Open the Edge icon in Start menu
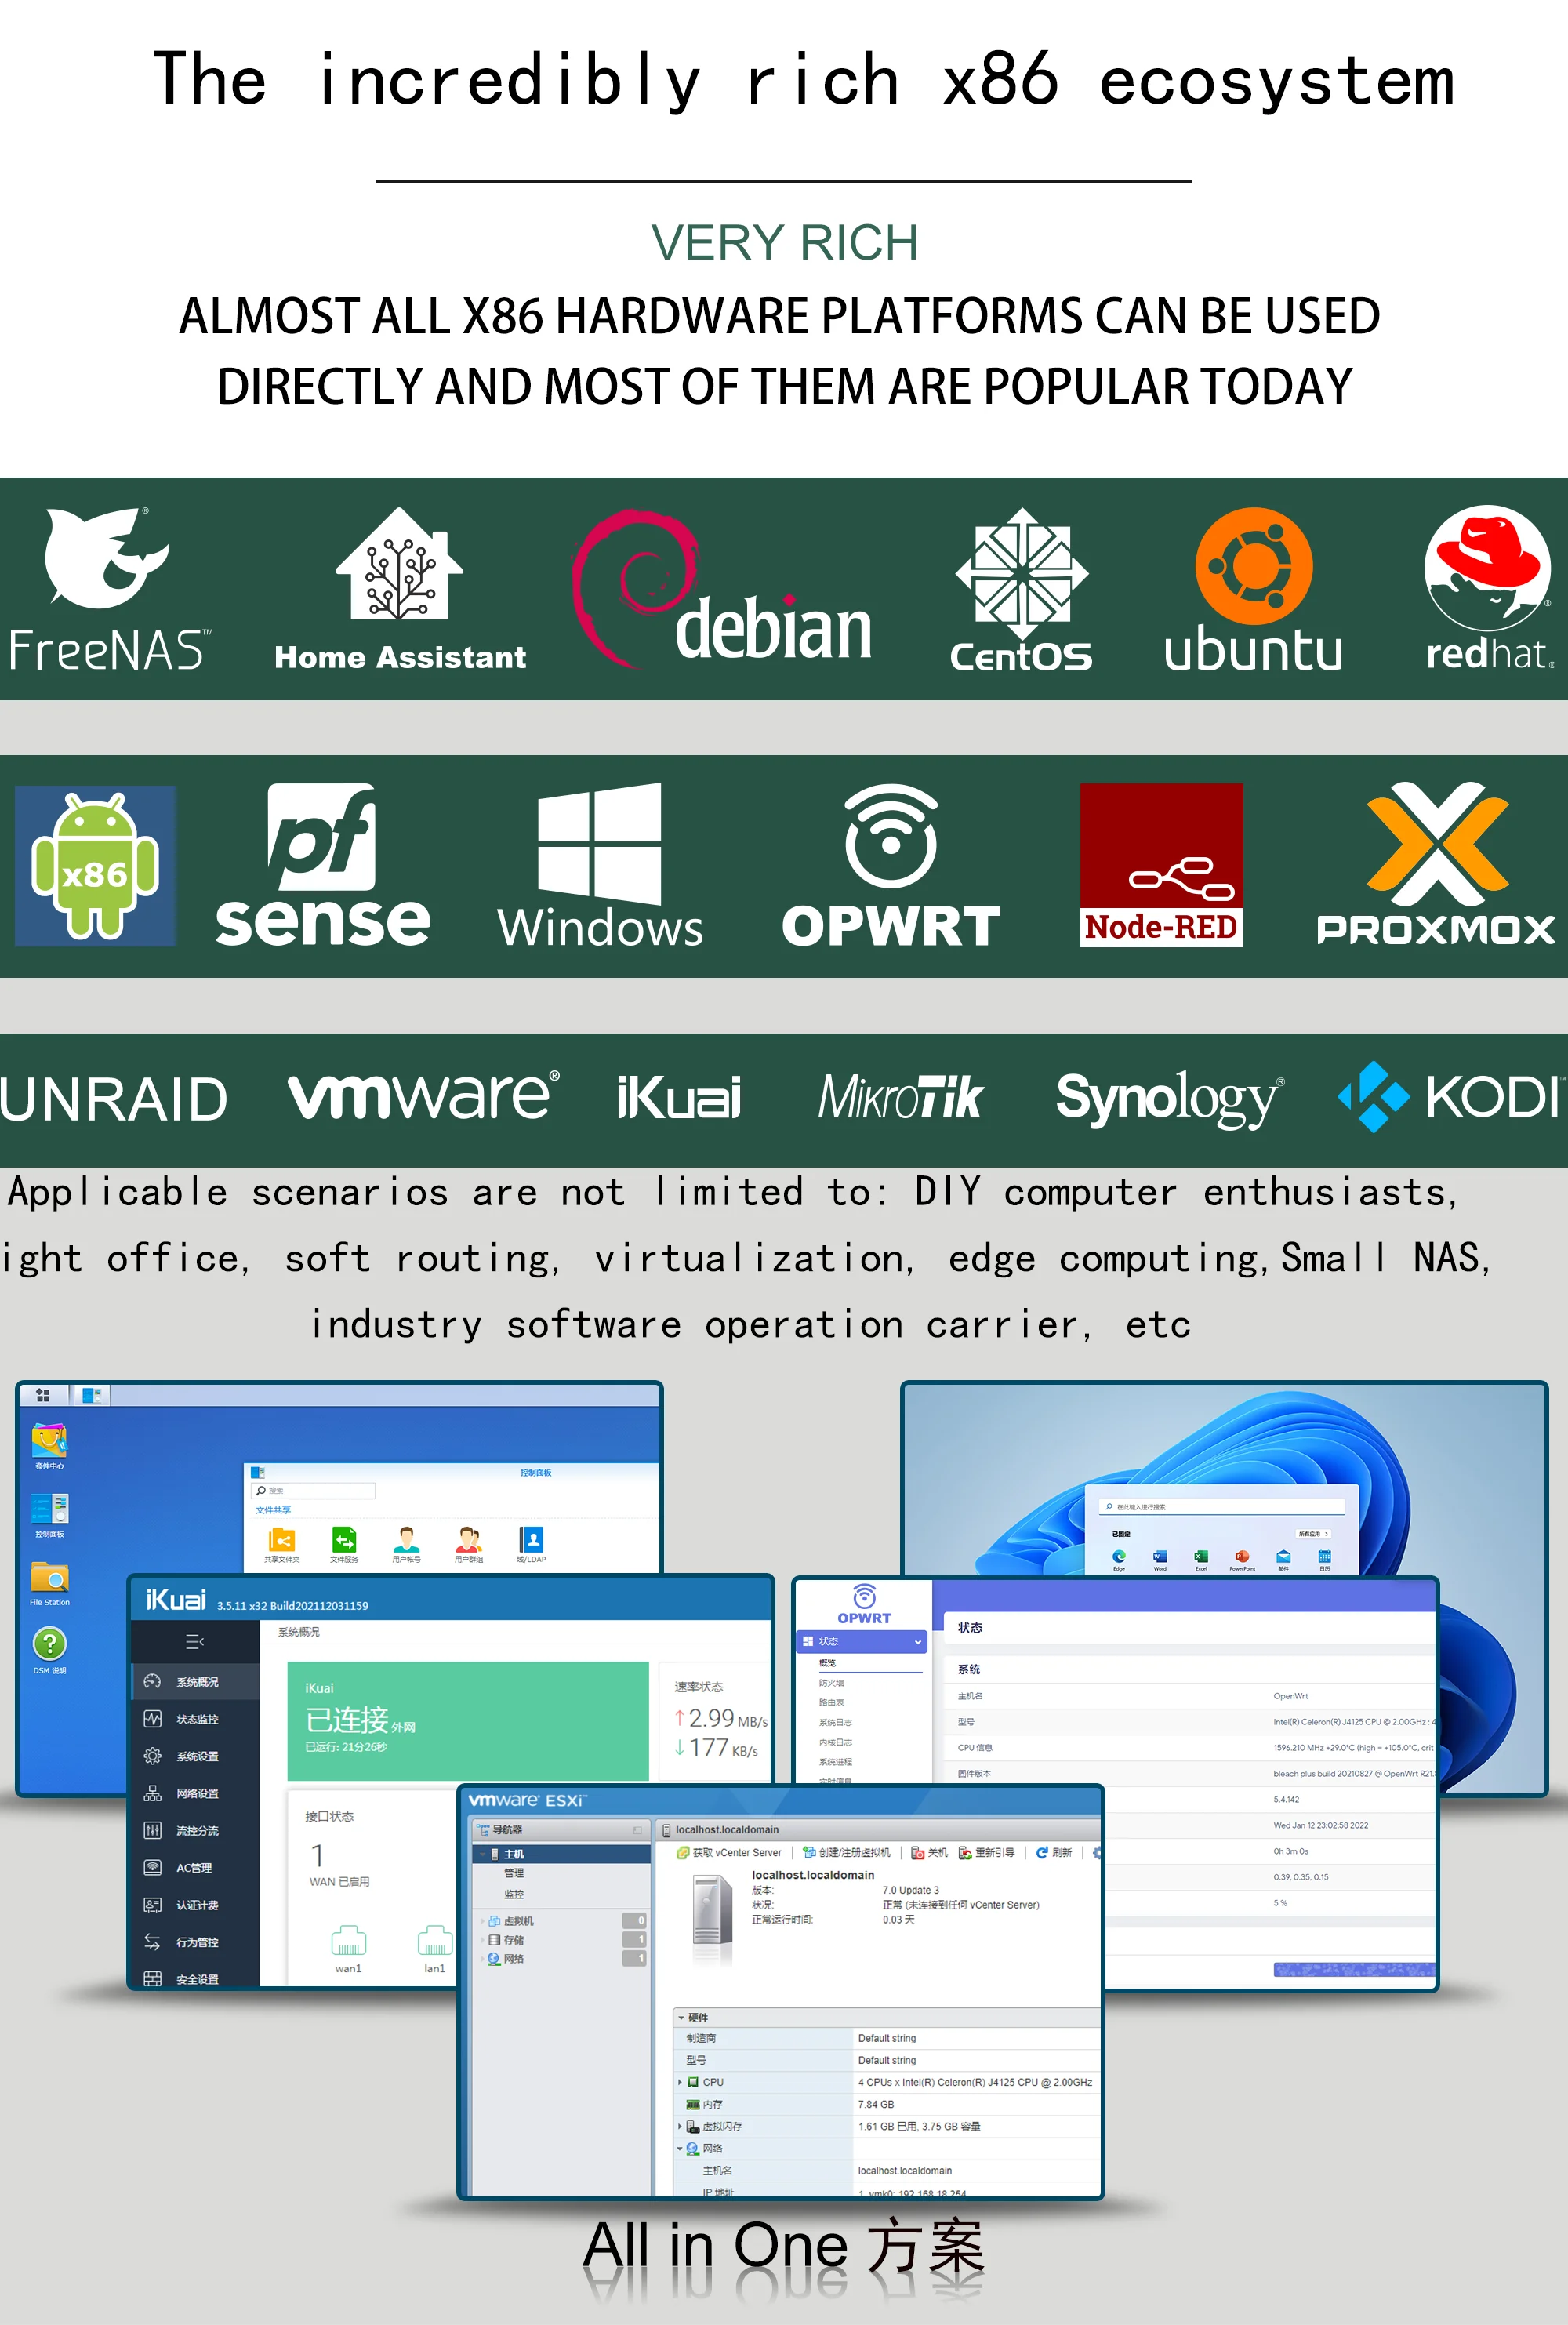Image resolution: width=1568 pixels, height=2325 pixels. [1119, 1557]
